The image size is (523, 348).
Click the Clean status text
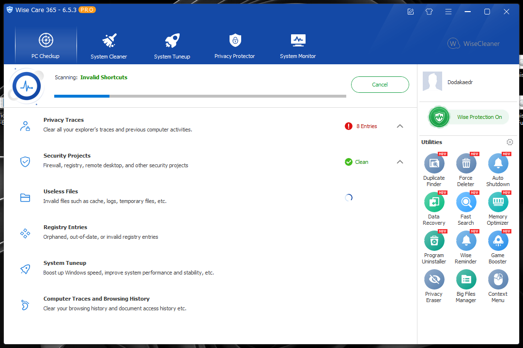coord(362,162)
